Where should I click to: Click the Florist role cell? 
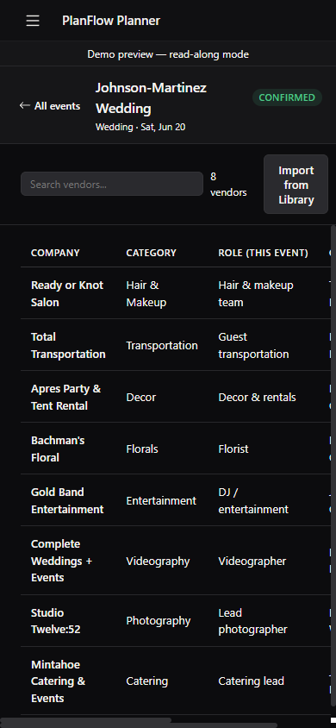[x=233, y=449]
